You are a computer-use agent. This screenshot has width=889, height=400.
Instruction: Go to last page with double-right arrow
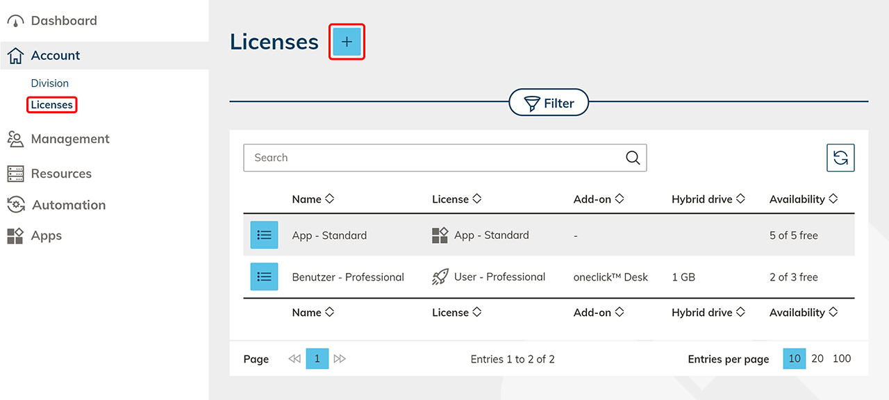pos(340,359)
